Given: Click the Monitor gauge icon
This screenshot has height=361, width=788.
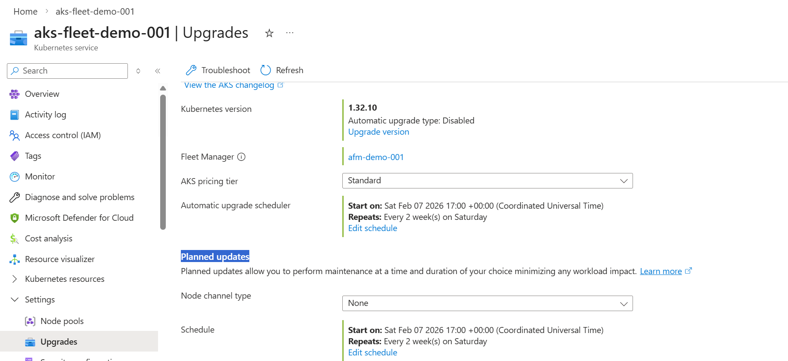Looking at the screenshot, I should point(15,176).
